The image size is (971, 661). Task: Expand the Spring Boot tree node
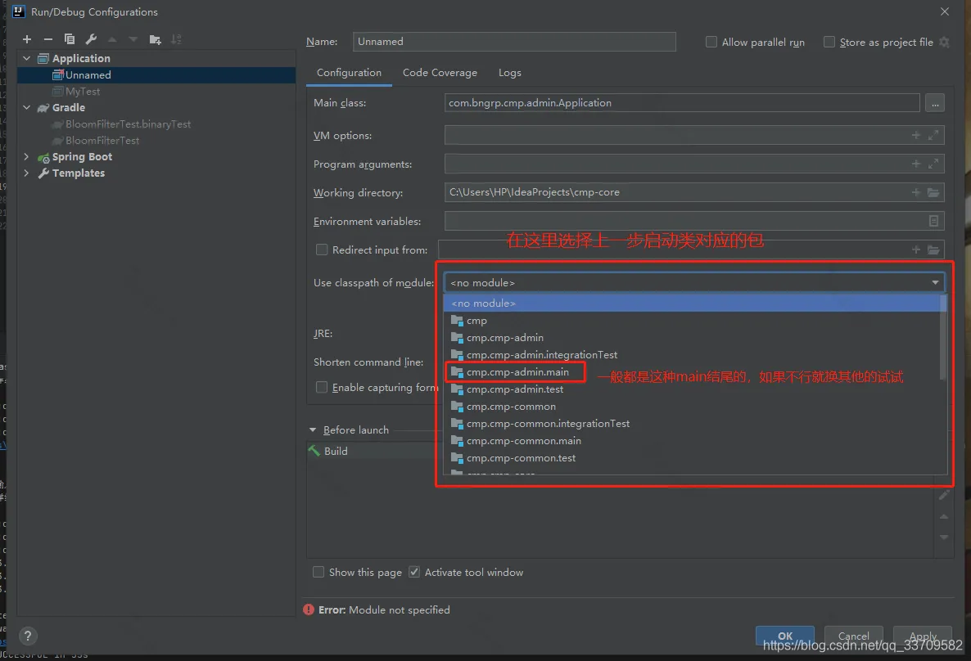(27, 156)
